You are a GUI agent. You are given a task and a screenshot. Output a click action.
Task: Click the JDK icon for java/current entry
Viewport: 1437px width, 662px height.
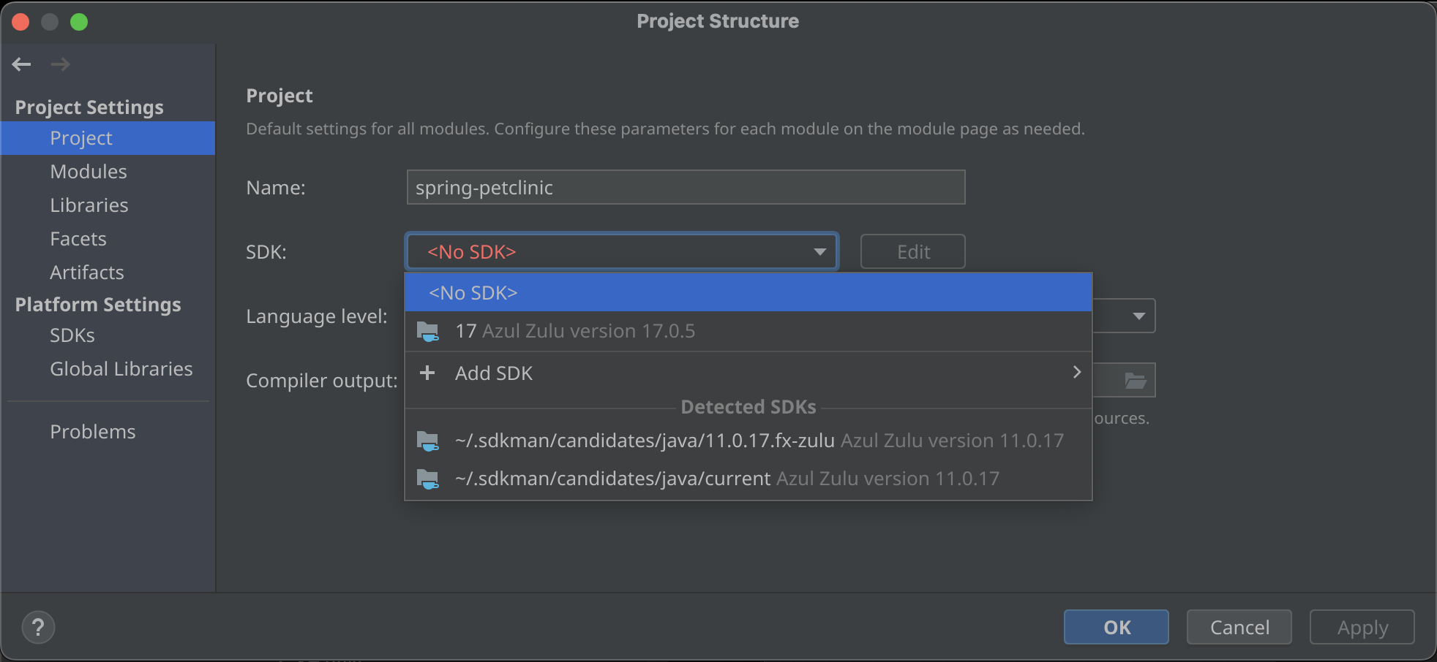pyautogui.click(x=428, y=479)
